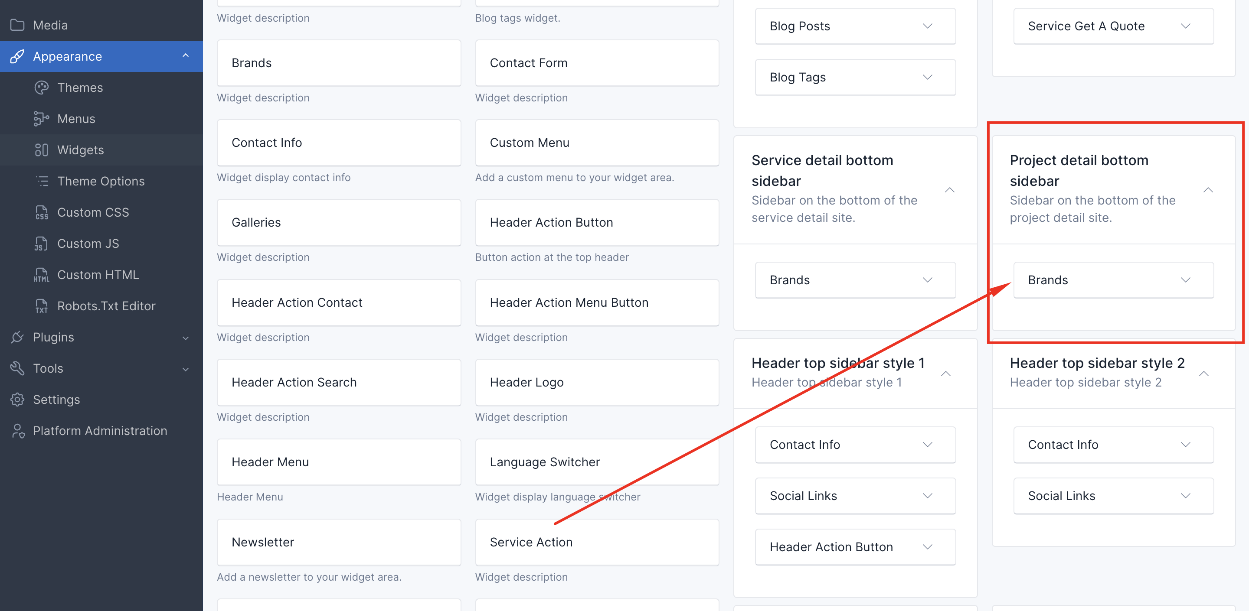The image size is (1249, 611).
Task: Click the Appearance brush icon
Action: coord(17,56)
